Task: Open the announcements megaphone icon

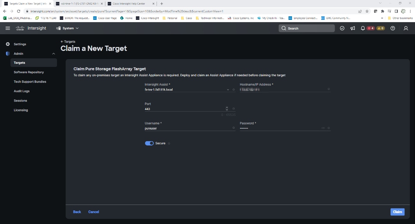Action: click(x=353, y=28)
